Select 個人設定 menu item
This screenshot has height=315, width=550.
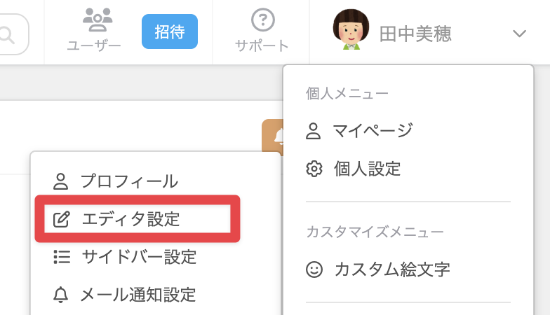tap(367, 169)
